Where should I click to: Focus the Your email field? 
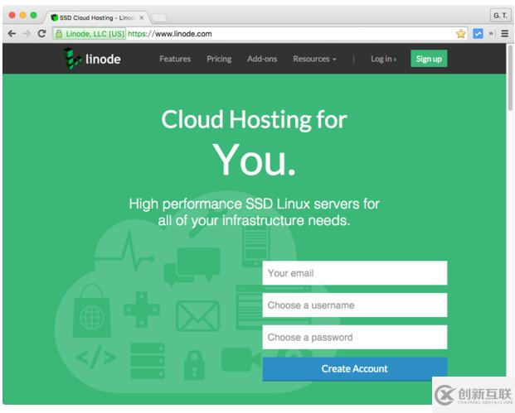click(355, 273)
